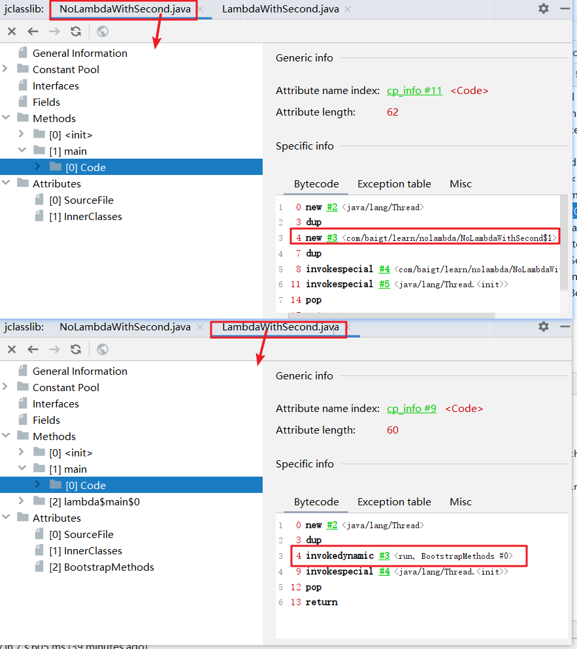The image size is (577, 649).
Task: Collapse Methods node in bottom tree
Action: click(6, 435)
